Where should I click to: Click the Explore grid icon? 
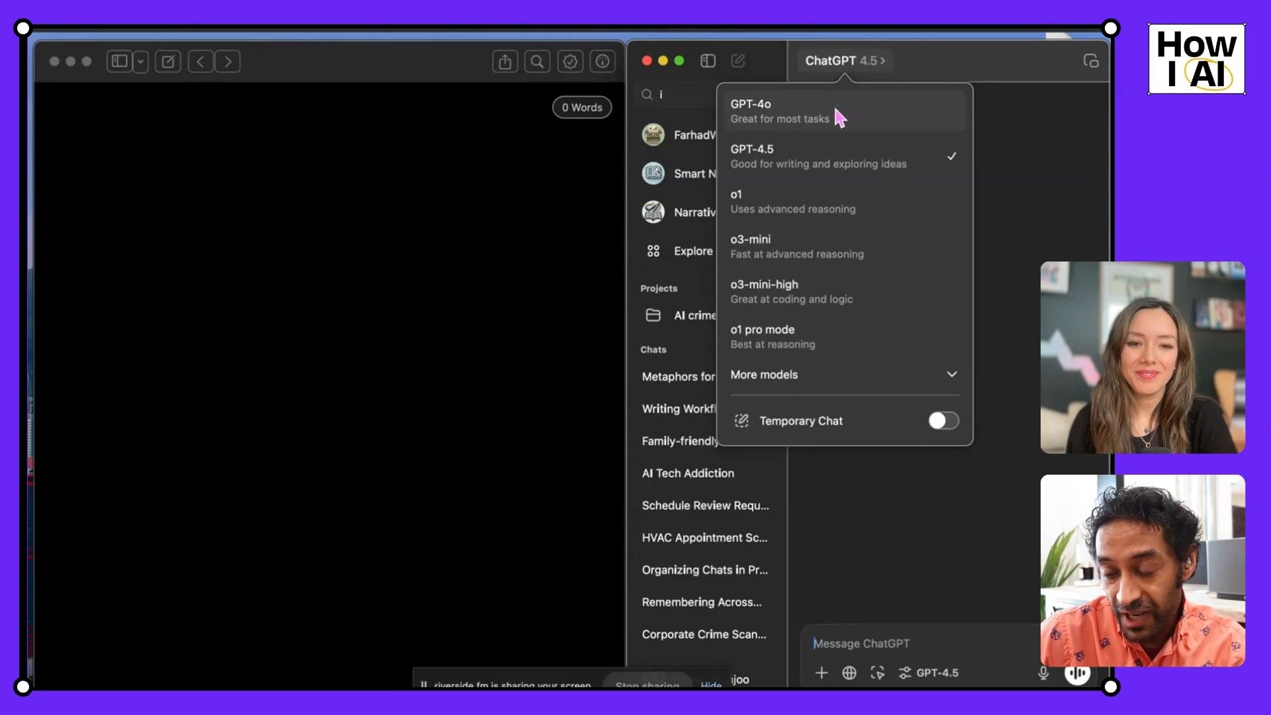(653, 251)
